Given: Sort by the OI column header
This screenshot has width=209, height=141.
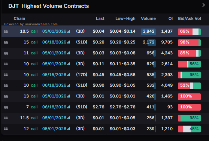Looking at the screenshot, I should (170, 18).
